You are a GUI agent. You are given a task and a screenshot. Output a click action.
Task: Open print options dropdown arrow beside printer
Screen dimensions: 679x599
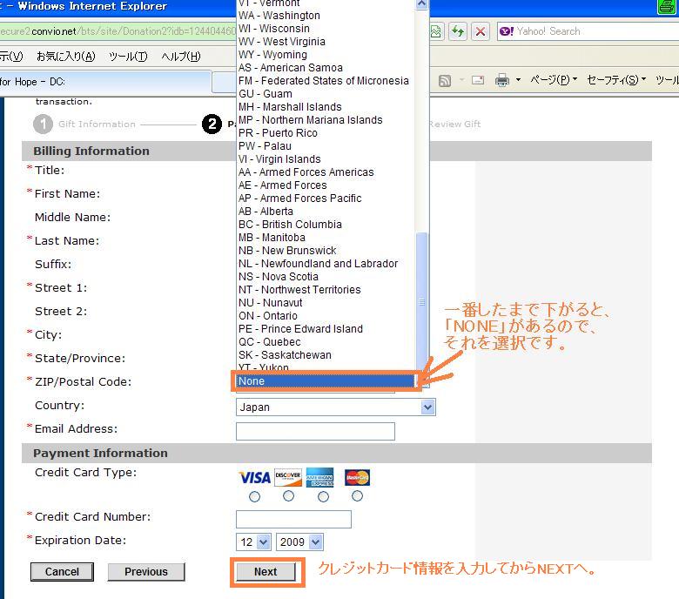coord(518,80)
